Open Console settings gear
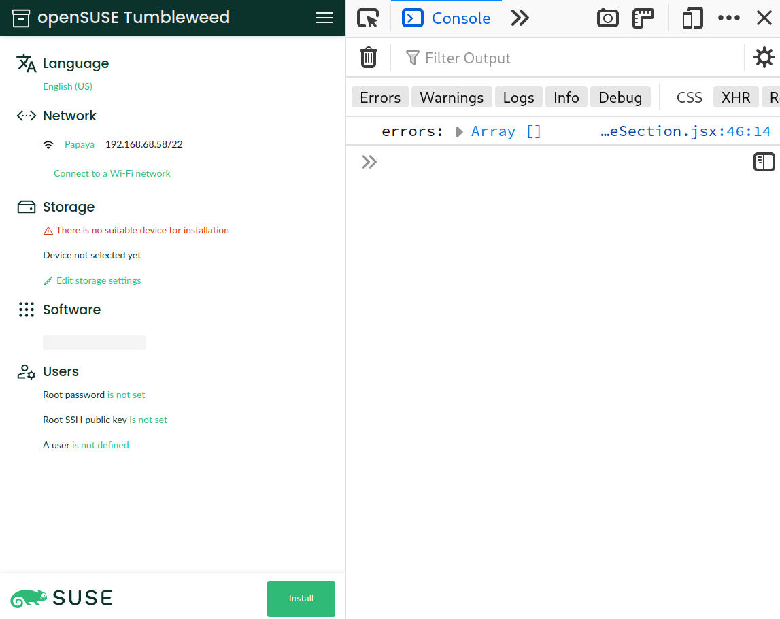This screenshot has width=780, height=619. 764,58
